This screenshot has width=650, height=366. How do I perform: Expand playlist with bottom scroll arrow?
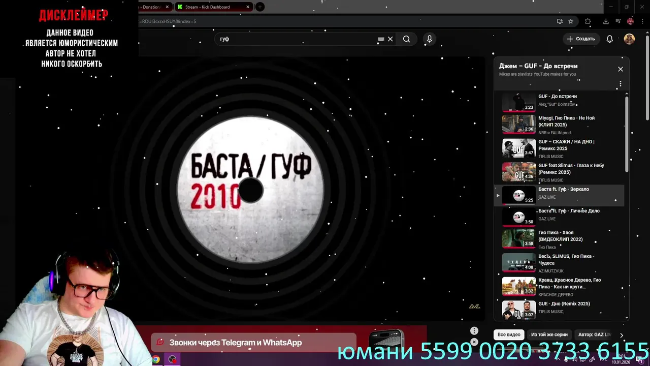(627, 318)
